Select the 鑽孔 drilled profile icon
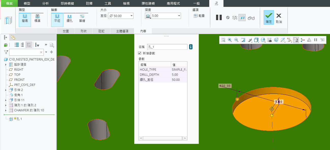Viewport: 330px width, 150px height. 69,18
